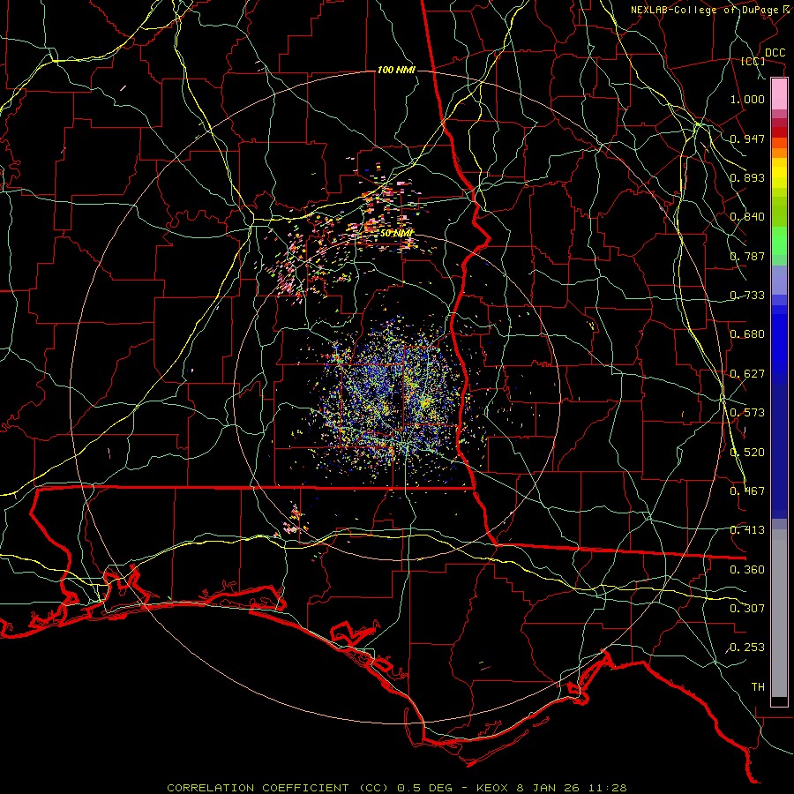Click the 0.947 scale value

coord(747,139)
